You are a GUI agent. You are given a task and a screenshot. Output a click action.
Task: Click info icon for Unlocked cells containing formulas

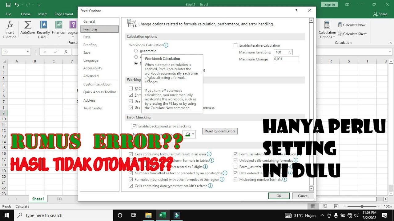point(296,160)
